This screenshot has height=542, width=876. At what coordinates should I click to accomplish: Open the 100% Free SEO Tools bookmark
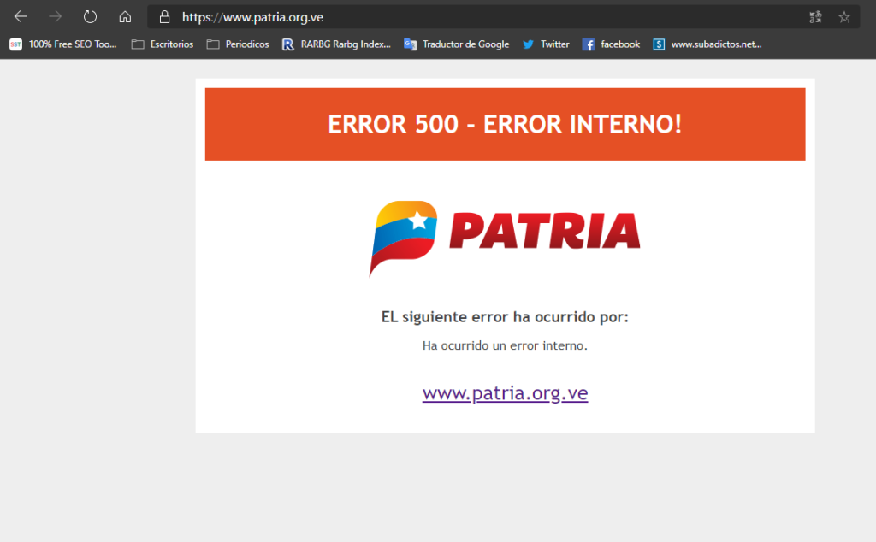(63, 44)
